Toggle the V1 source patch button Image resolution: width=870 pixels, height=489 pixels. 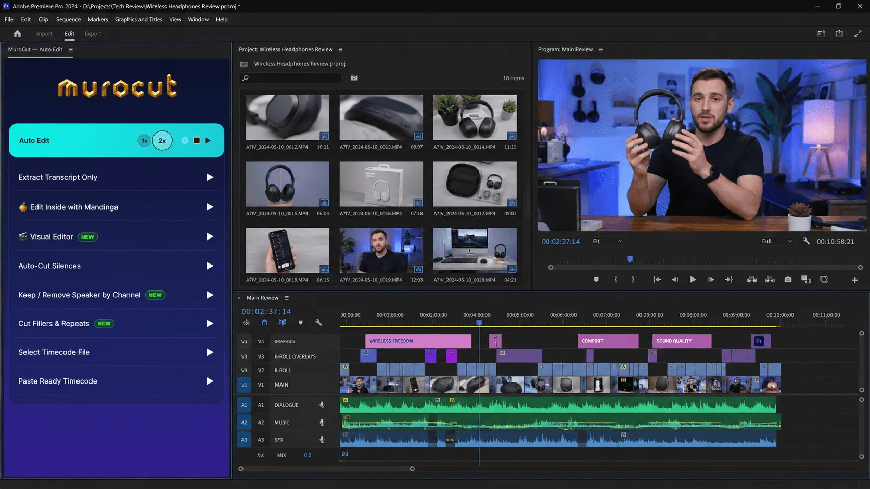coord(244,385)
